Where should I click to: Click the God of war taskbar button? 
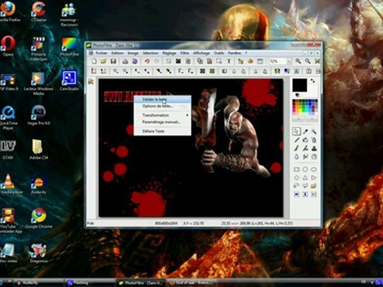pos(192,283)
